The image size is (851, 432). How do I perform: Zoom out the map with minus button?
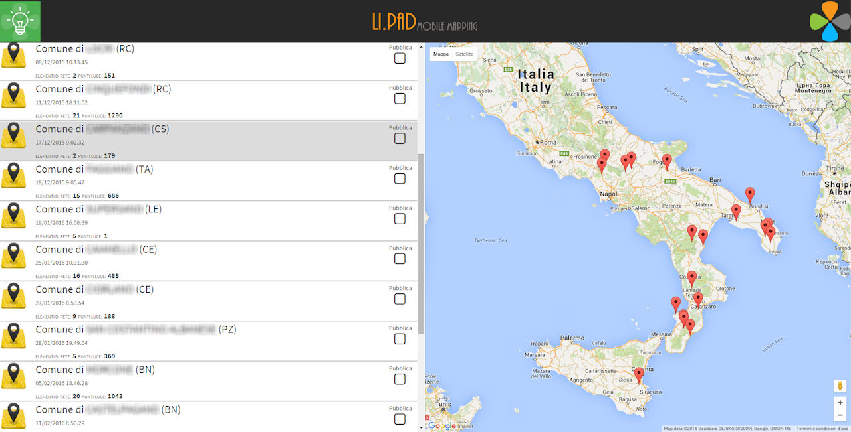(x=840, y=415)
